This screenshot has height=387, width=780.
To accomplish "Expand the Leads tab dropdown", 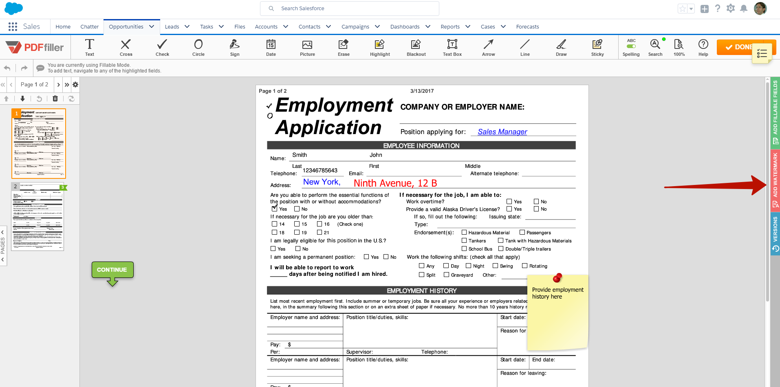I will [x=187, y=26].
